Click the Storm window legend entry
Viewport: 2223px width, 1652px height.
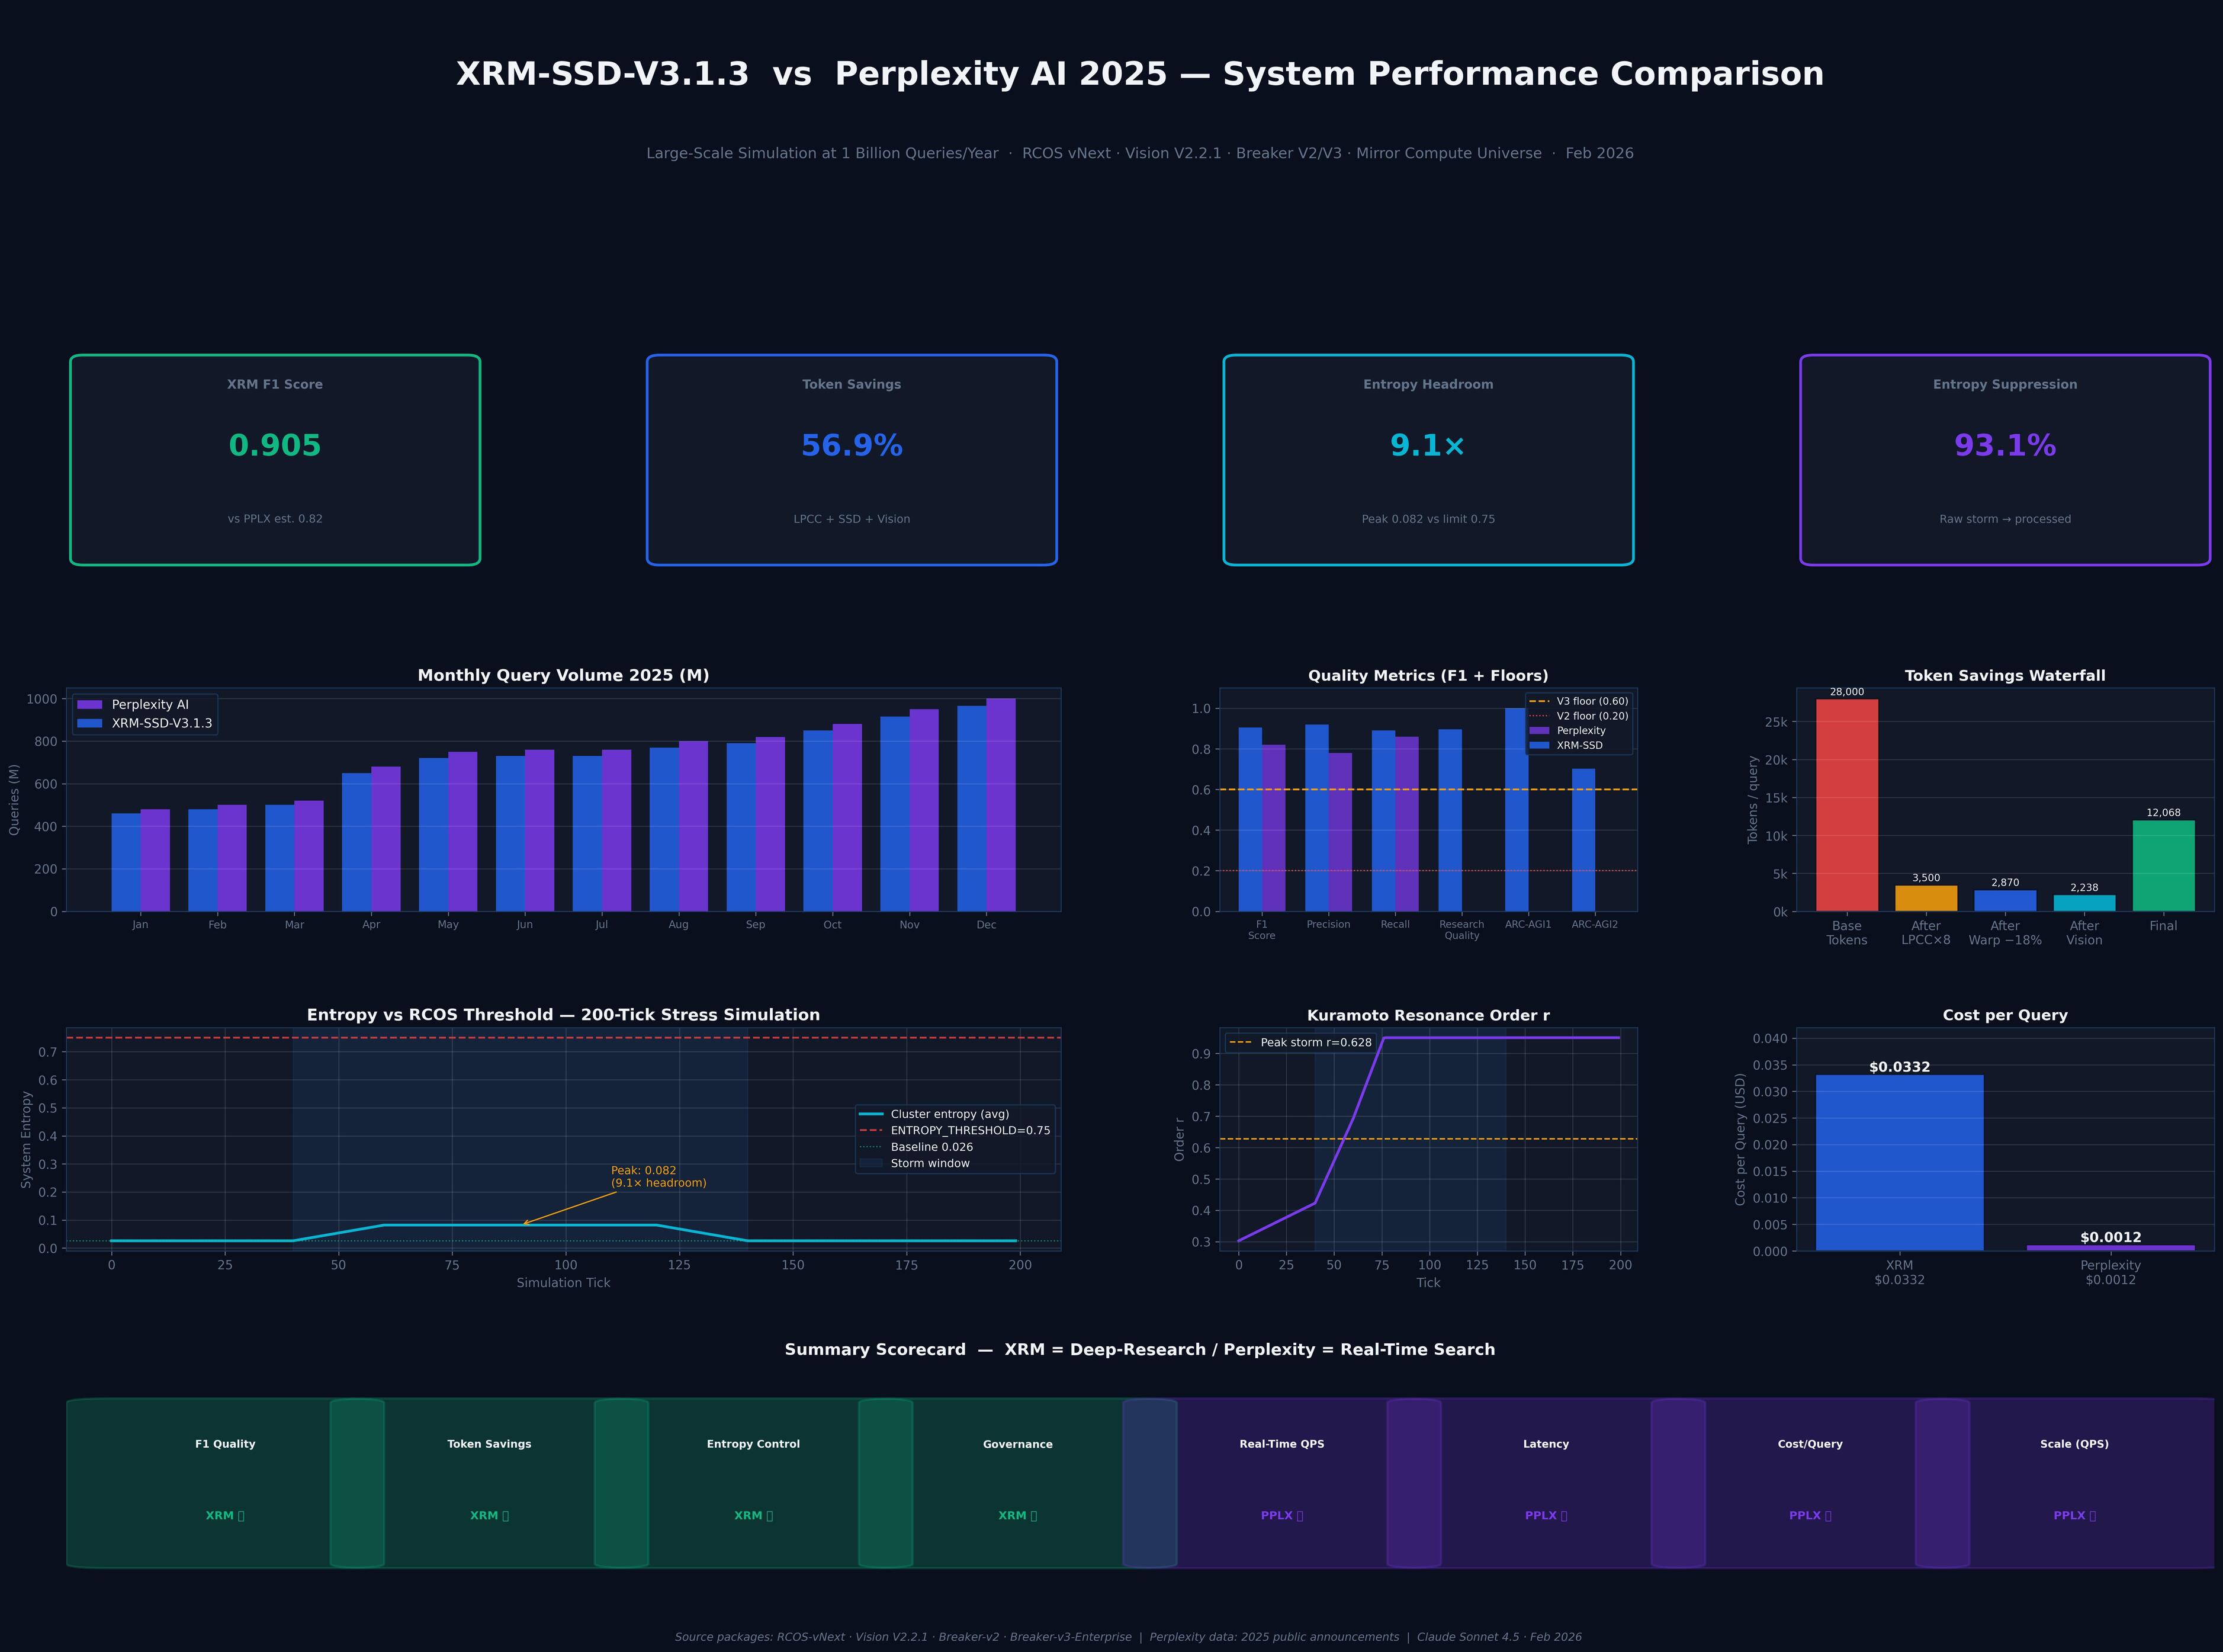929,1163
